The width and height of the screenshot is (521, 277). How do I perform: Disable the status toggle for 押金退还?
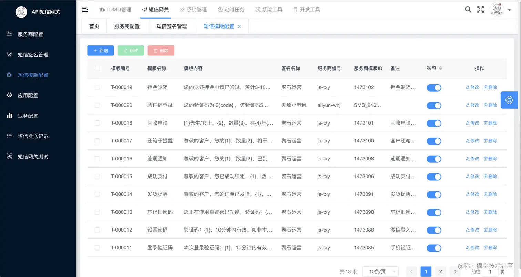pos(433,87)
